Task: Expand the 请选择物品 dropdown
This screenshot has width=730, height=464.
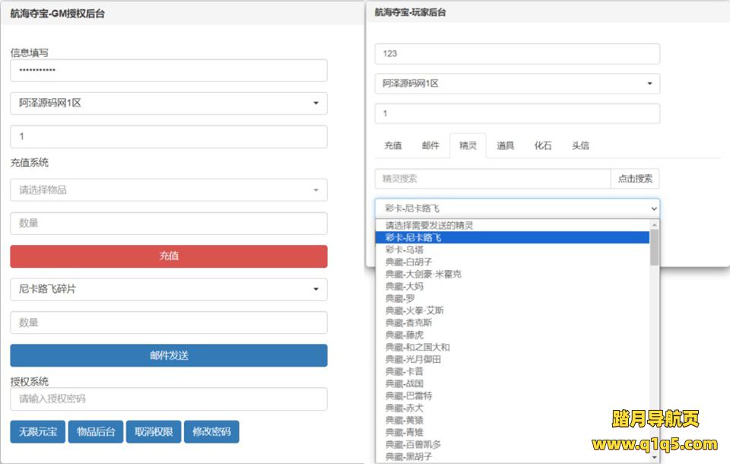Action: tap(168, 190)
